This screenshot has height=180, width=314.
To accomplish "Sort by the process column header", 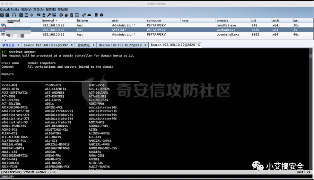I will point(233,20).
